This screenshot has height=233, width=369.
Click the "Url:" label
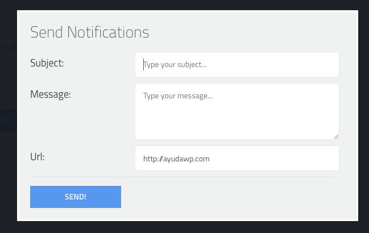click(x=37, y=156)
